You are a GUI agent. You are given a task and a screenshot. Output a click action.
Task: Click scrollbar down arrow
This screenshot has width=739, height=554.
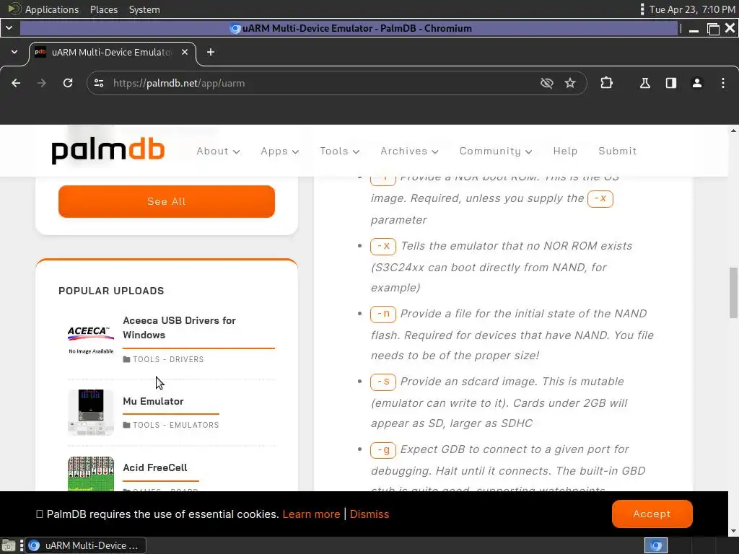pyautogui.click(x=733, y=532)
